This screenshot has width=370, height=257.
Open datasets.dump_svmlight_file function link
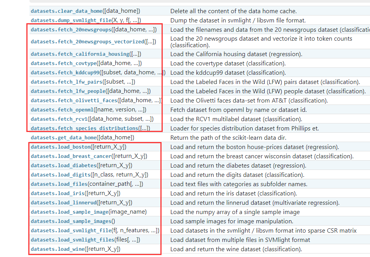pyautogui.click(x=71, y=21)
